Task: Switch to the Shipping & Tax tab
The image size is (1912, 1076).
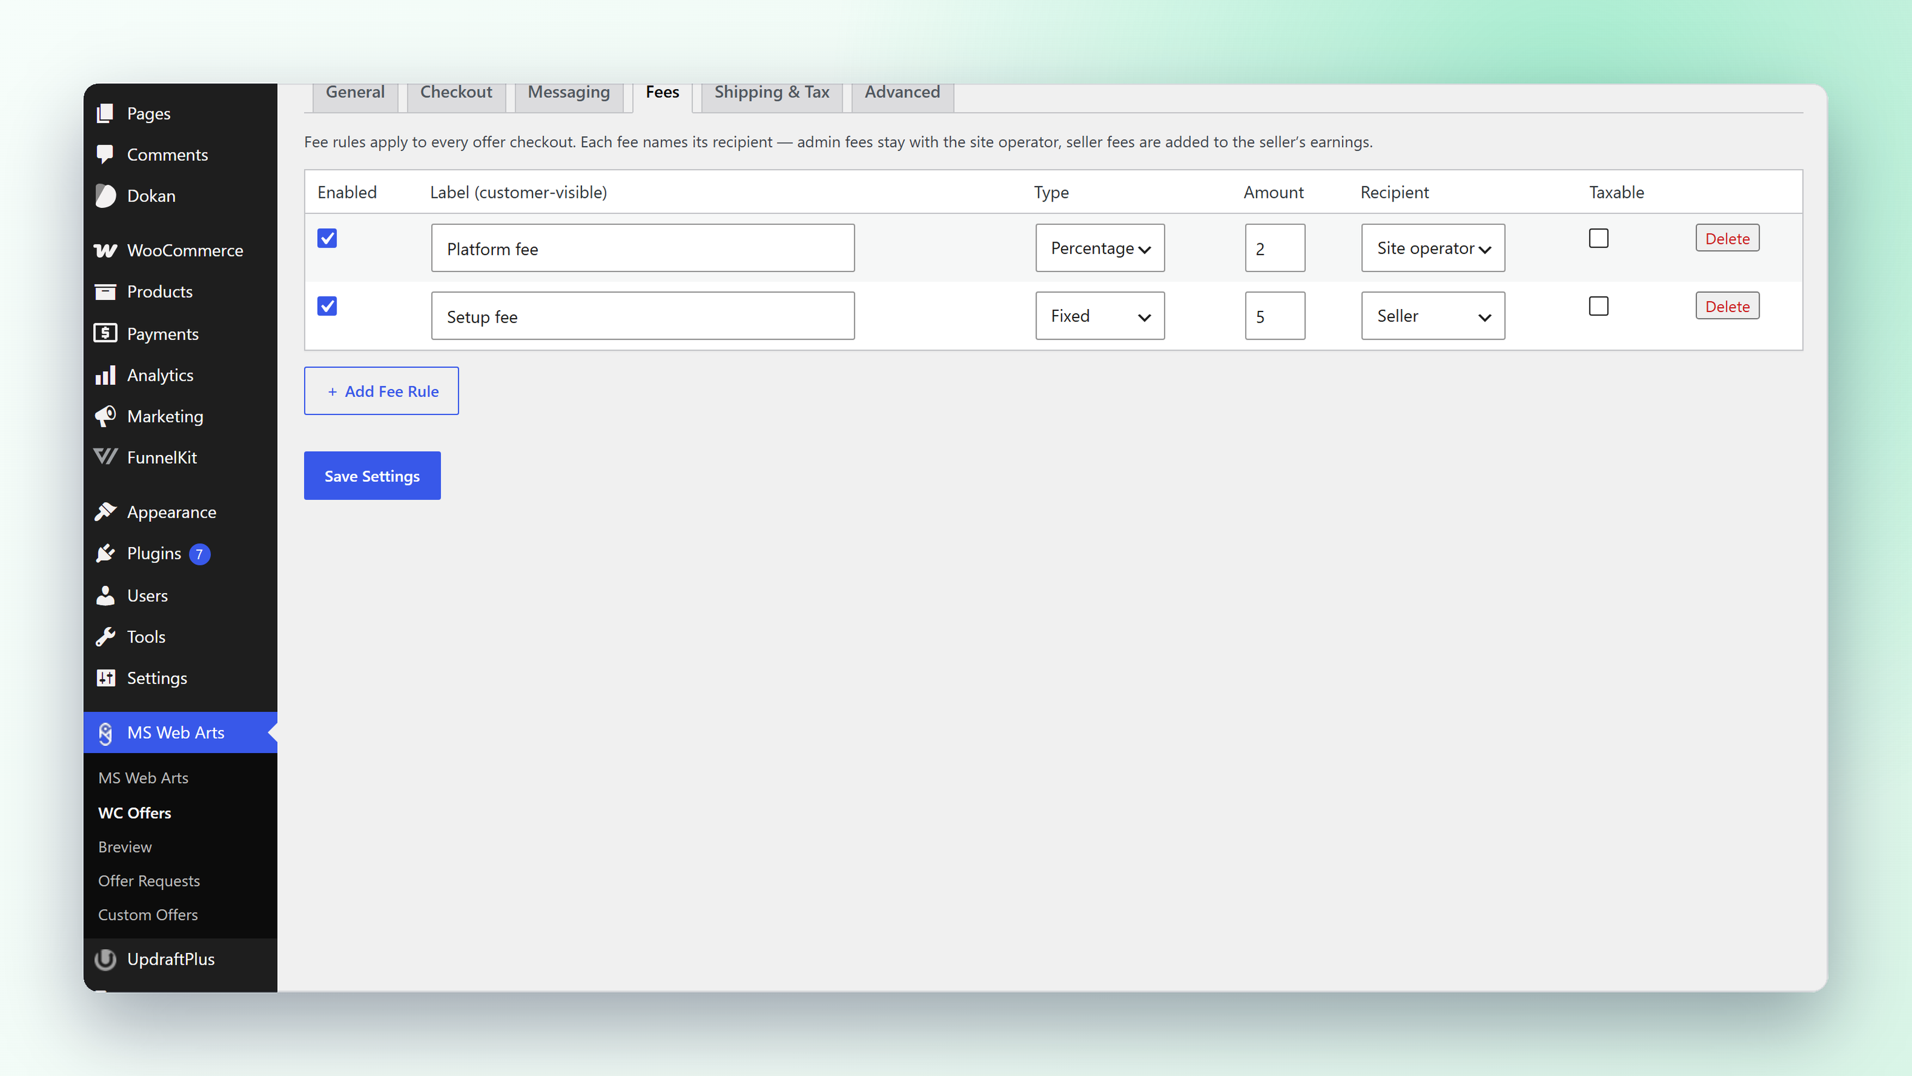Action: pos(772,92)
